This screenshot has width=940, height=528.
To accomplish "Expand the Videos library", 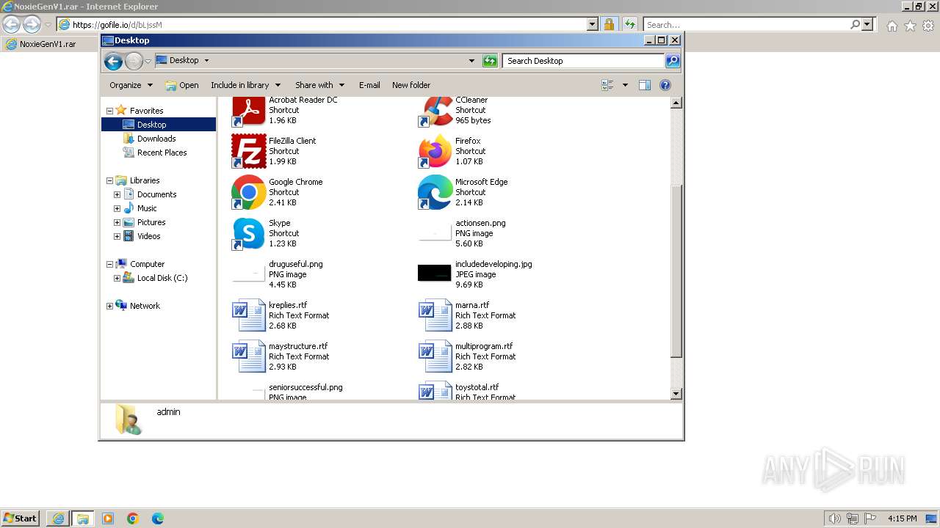I will [x=117, y=236].
